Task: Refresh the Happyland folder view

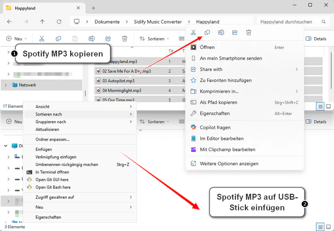Action: pos(59,21)
